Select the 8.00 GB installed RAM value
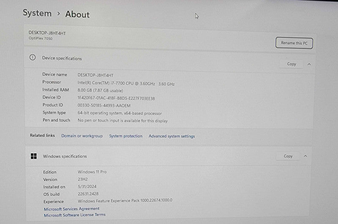 coord(100,91)
